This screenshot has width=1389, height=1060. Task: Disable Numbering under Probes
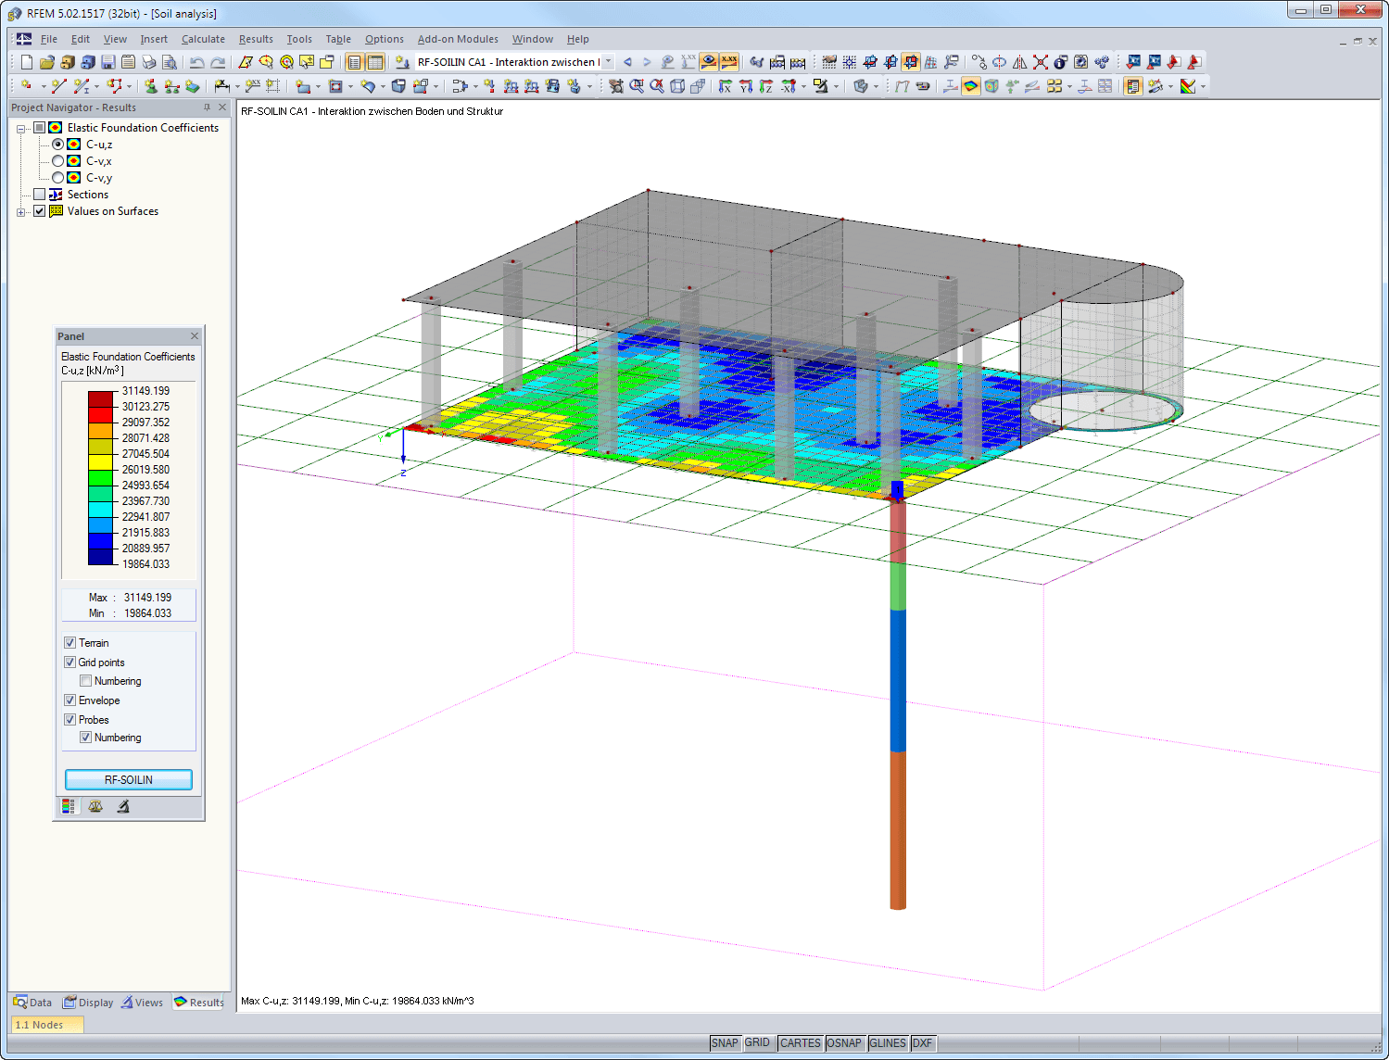click(x=85, y=738)
